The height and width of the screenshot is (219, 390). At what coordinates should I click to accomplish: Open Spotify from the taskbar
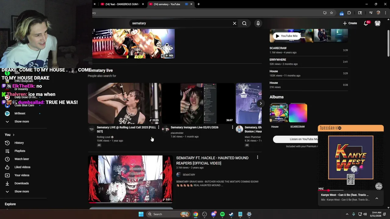point(222,214)
